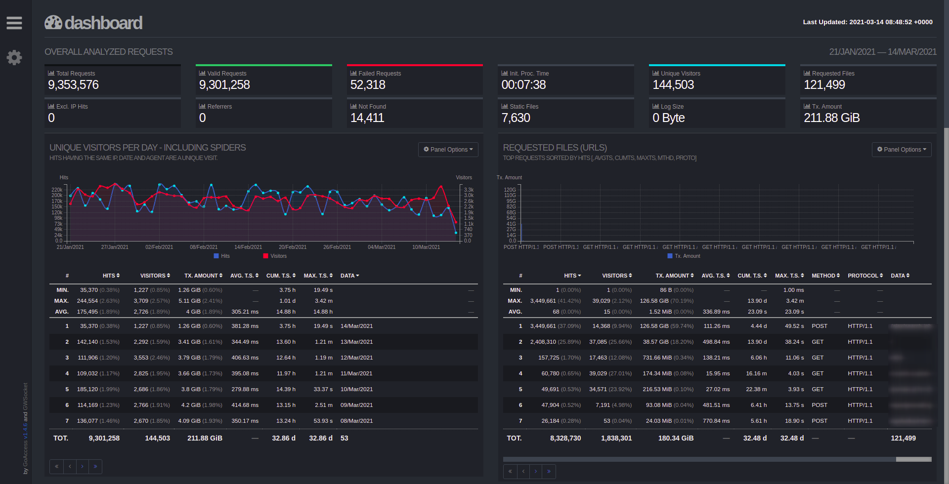
Task: Click the 211.88 GiB Tx. Amount value
Action: tap(831, 118)
